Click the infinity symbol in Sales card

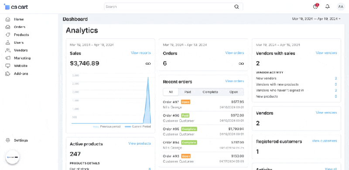(x=148, y=63)
